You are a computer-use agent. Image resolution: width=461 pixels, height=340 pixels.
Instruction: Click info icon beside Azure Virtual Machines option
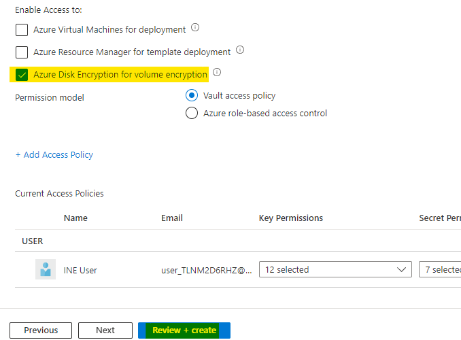(x=195, y=29)
